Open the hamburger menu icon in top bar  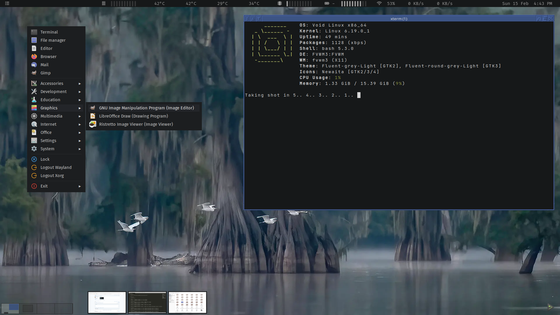(7, 3)
